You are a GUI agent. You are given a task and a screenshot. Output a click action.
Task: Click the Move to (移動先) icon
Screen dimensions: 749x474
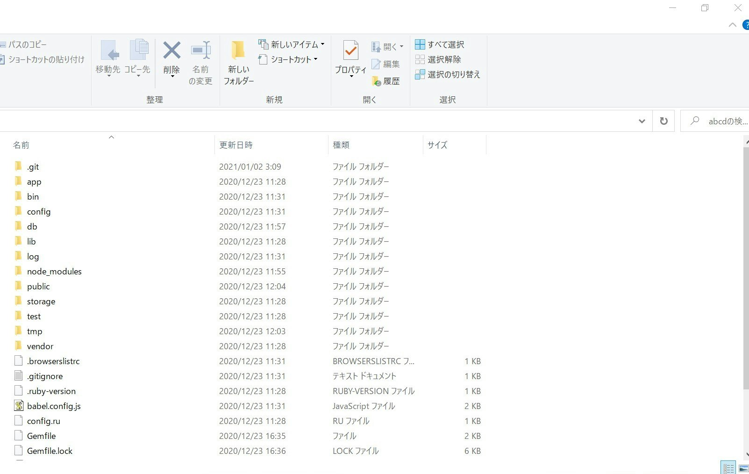pyautogui.click(x=109, y=50)
